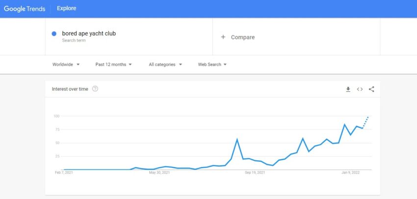Click the Jan 9, 2022 axis label
The image size is (417, 199).
tap(350, 173)
